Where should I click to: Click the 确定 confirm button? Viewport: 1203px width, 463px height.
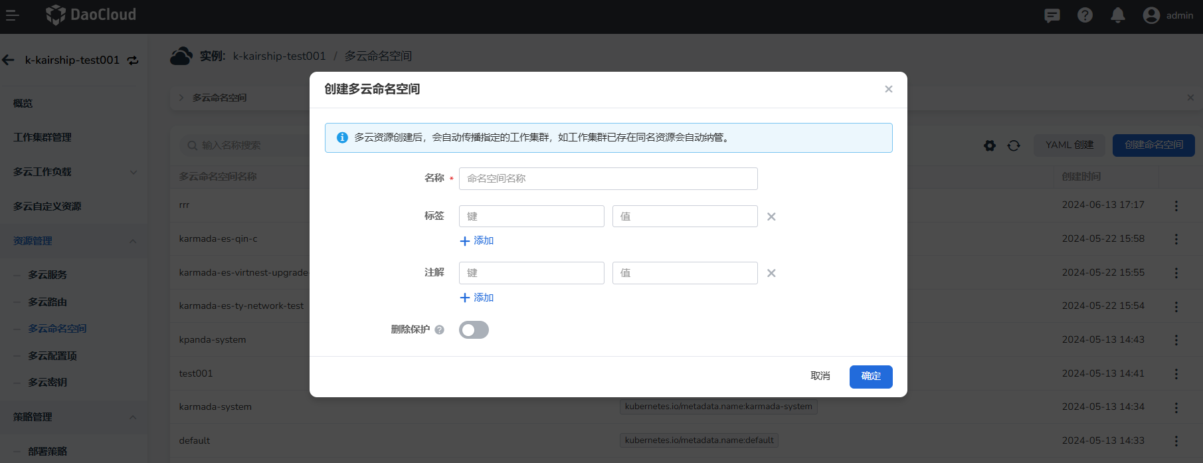click(870, 377)
